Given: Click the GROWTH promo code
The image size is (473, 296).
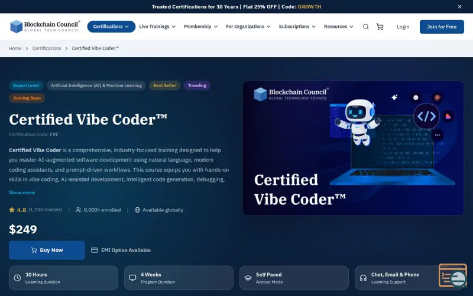Looking at the screenshot, I should click(x=309, y=7).
